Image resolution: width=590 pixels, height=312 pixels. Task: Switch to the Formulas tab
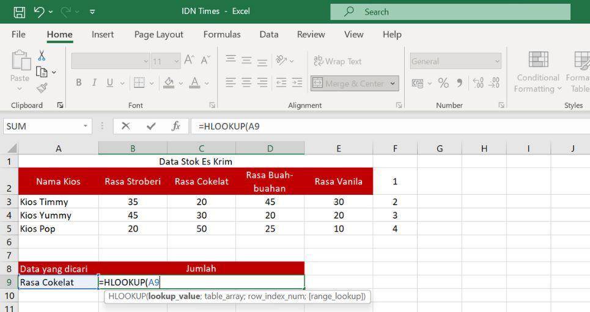click(x=221, y=34)
